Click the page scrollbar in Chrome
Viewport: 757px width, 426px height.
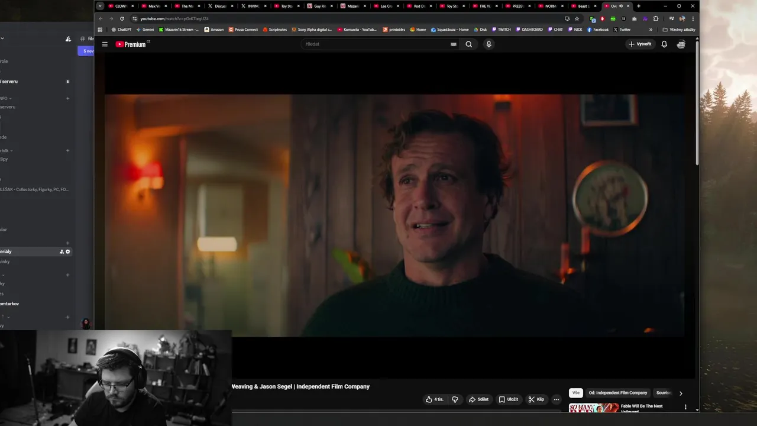click(697, 104)
